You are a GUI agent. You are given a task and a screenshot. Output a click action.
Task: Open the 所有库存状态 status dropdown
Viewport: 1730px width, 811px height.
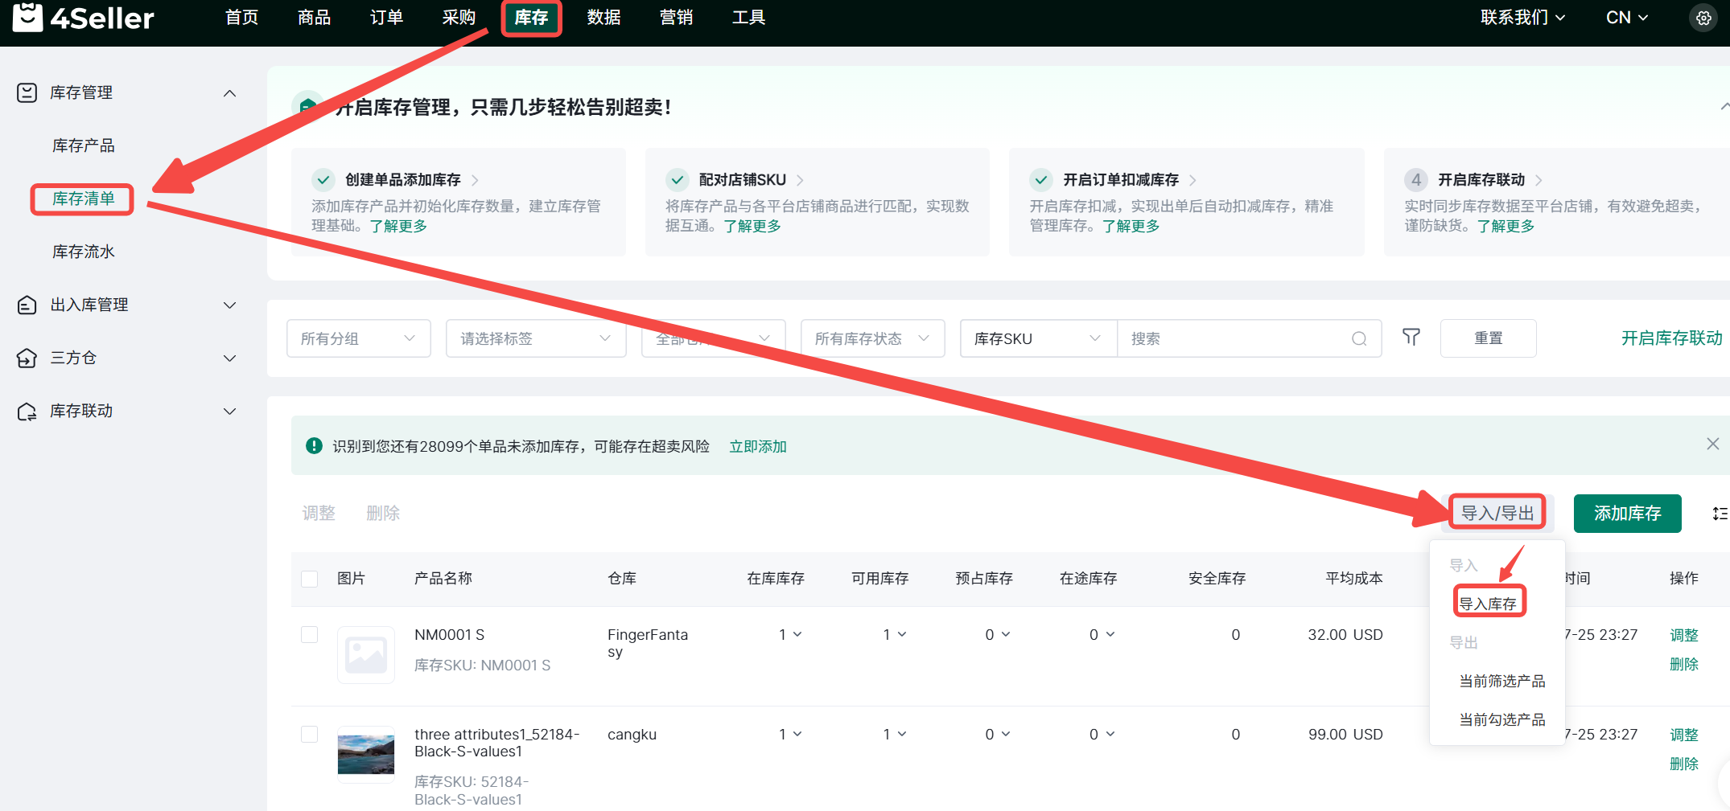pyautogui.click(x=871, y=338)
